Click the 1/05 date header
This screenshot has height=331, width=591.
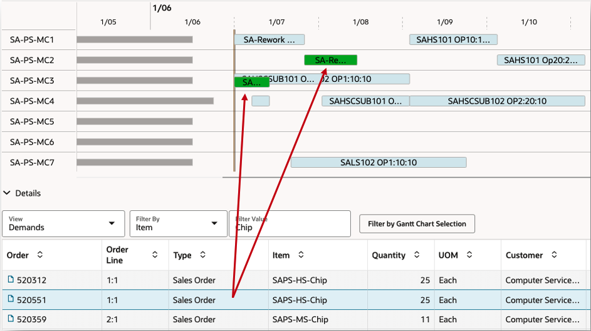108,22
